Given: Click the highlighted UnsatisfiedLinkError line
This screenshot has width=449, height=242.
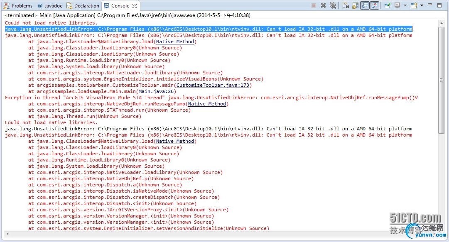Looking at the screenshot, I should point(209,29).
